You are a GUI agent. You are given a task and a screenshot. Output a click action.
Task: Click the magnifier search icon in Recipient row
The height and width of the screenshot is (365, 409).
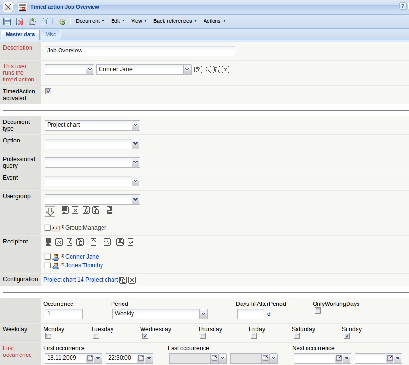(107, 242)
